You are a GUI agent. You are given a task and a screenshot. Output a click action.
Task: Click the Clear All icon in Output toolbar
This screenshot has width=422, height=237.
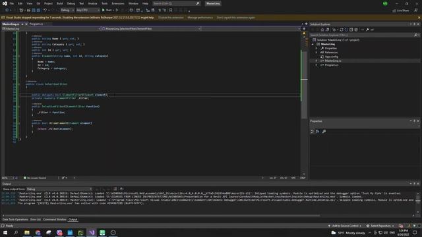tap(115, 189)
